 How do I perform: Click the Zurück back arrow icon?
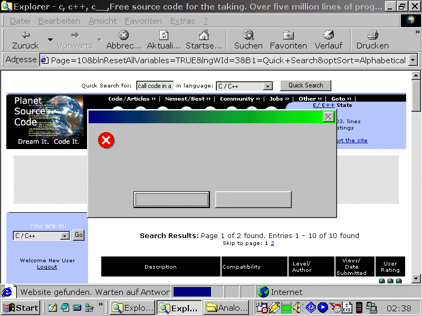(25, 35)
